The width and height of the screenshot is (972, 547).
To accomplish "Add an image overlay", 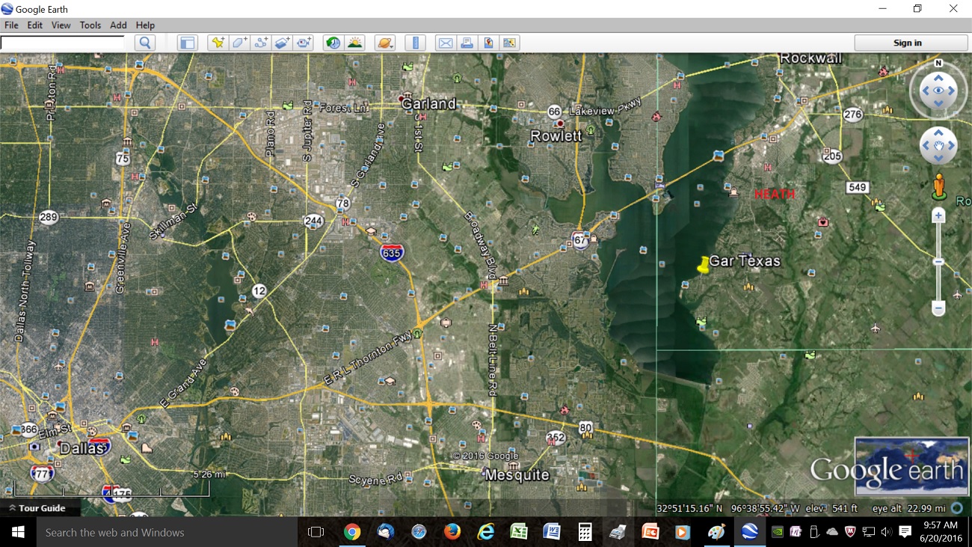I will [282, 43].
